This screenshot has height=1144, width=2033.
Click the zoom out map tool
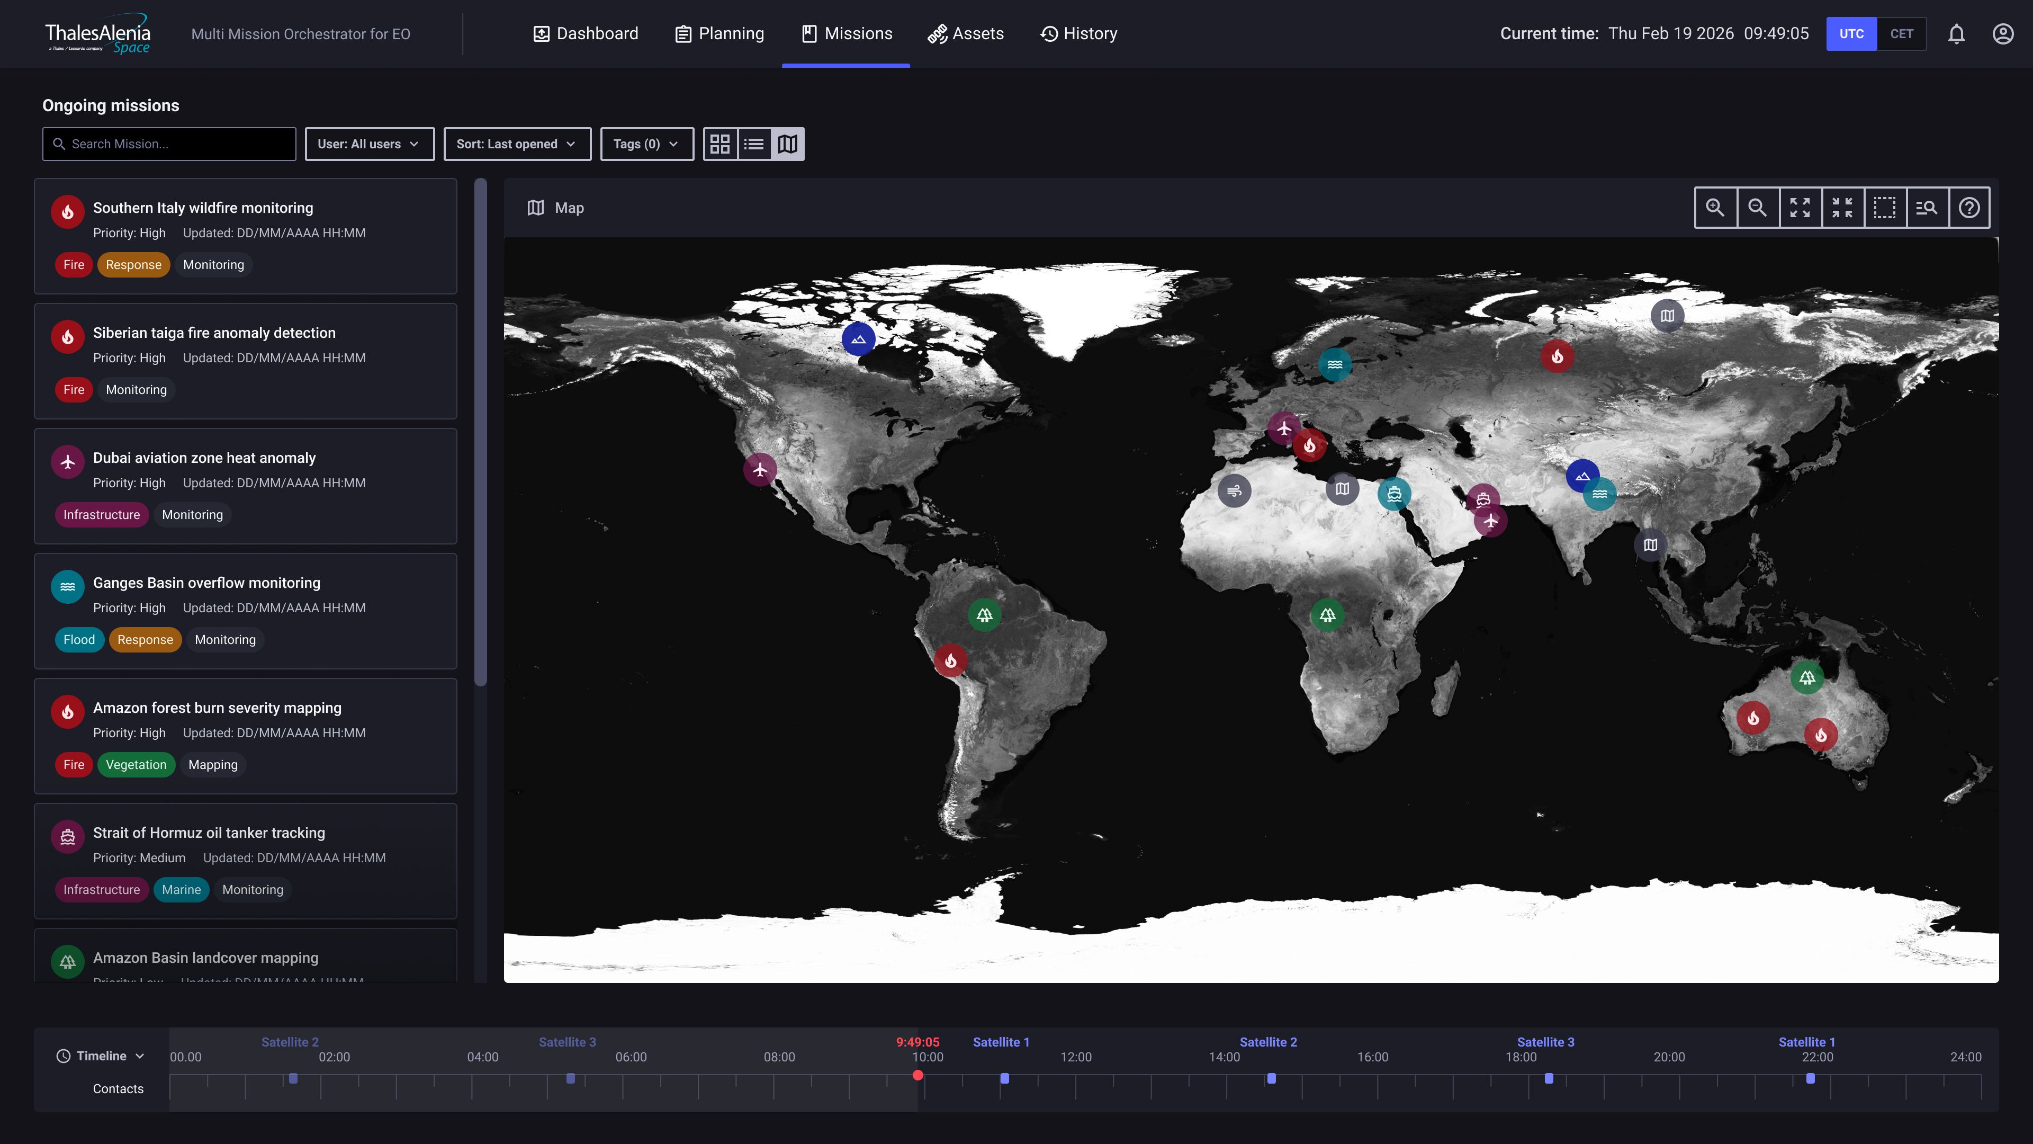tap(1758, 208)
